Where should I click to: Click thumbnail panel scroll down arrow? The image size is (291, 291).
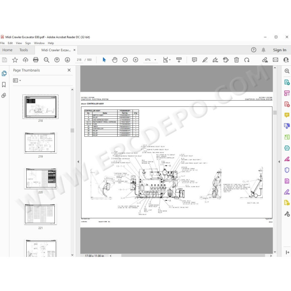tap(72, 255)
